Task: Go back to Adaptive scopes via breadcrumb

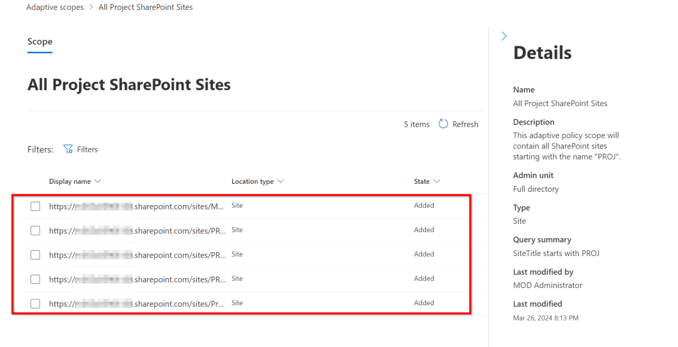Action: pyautogui.click(x=55, y=7)
